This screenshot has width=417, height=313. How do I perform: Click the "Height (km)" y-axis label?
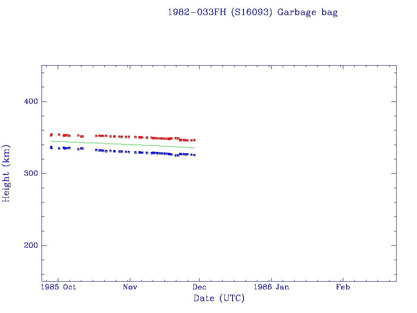(6, 173)
